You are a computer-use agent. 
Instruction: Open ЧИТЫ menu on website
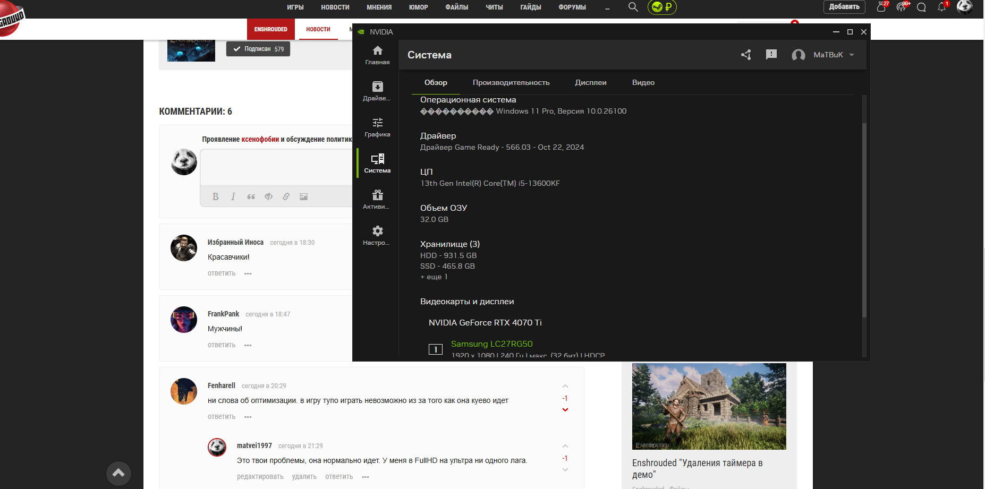click(494, 7)
